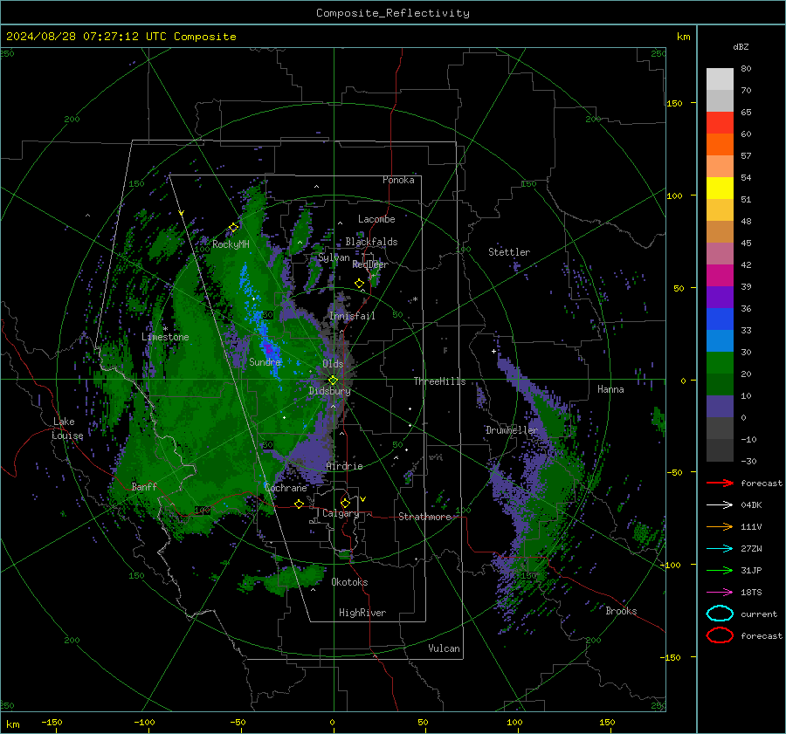Pick the slate purple swatch between 10 and 0 dBZ

[720, 407]
